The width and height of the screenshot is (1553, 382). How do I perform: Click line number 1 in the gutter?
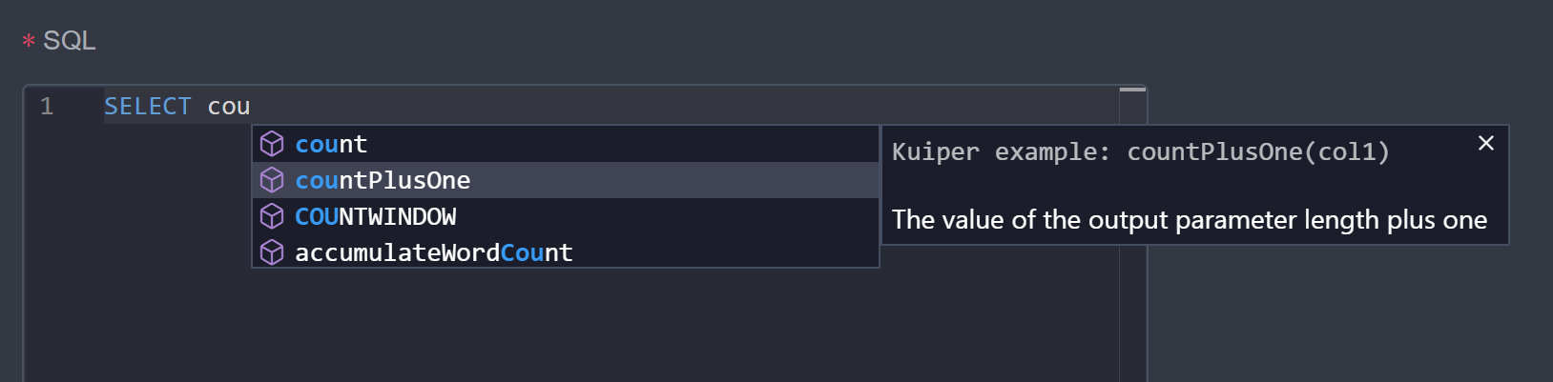pos(47,107)
